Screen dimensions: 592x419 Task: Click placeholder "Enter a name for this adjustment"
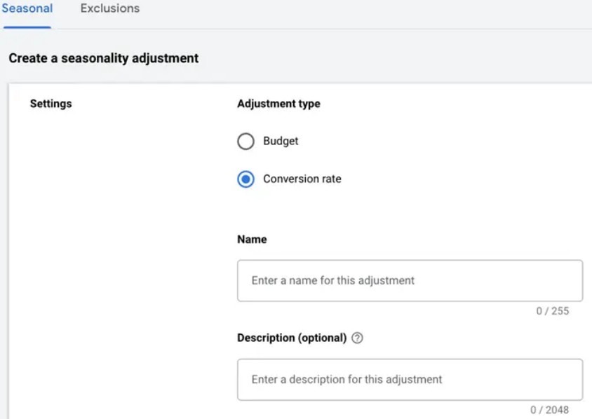pyautogui.click(x=333, y=280)
